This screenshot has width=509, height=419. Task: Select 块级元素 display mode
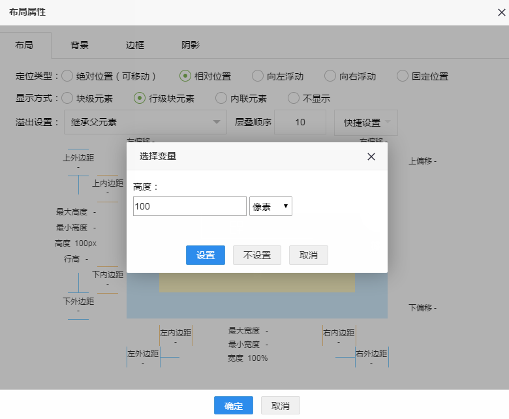click(67, 99)
